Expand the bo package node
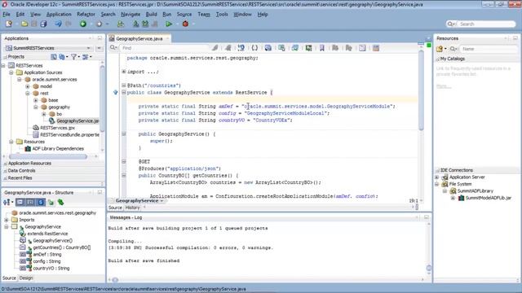 [x=44, y=114]
